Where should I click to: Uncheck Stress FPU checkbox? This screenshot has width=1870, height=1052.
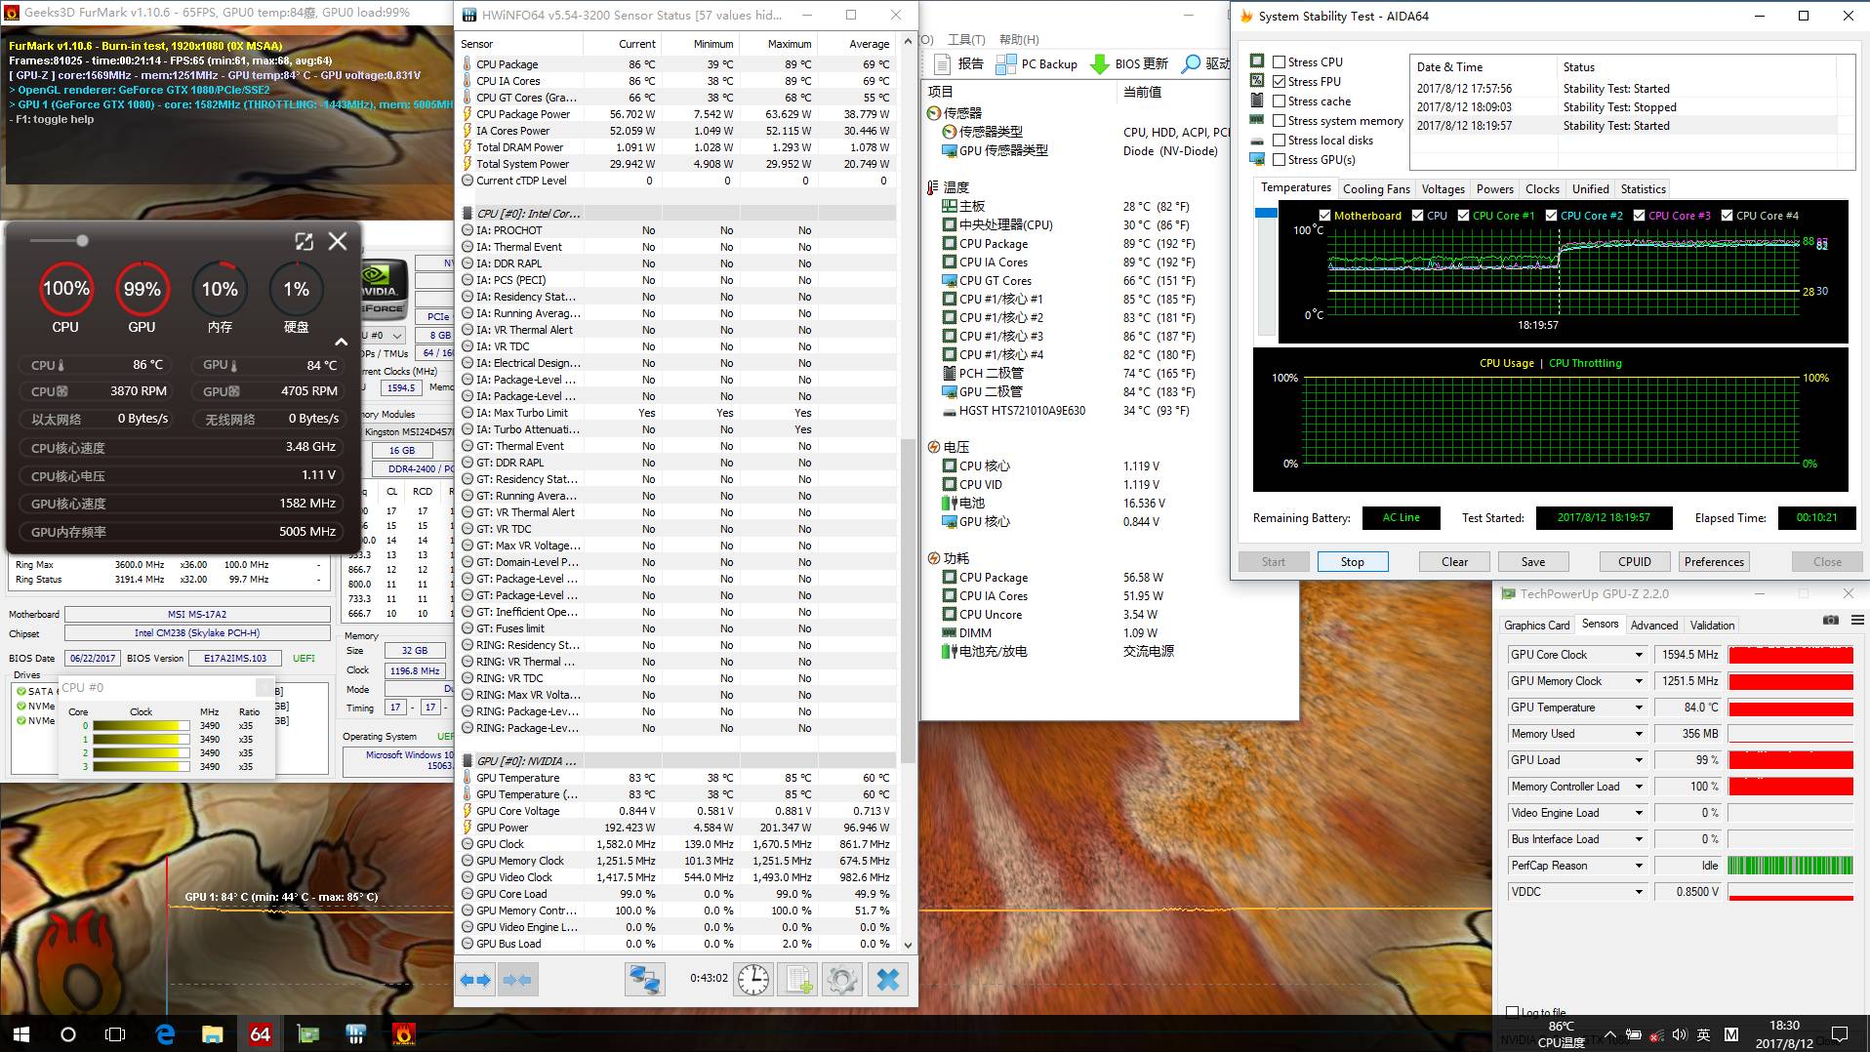click(x=1279, y=81)
